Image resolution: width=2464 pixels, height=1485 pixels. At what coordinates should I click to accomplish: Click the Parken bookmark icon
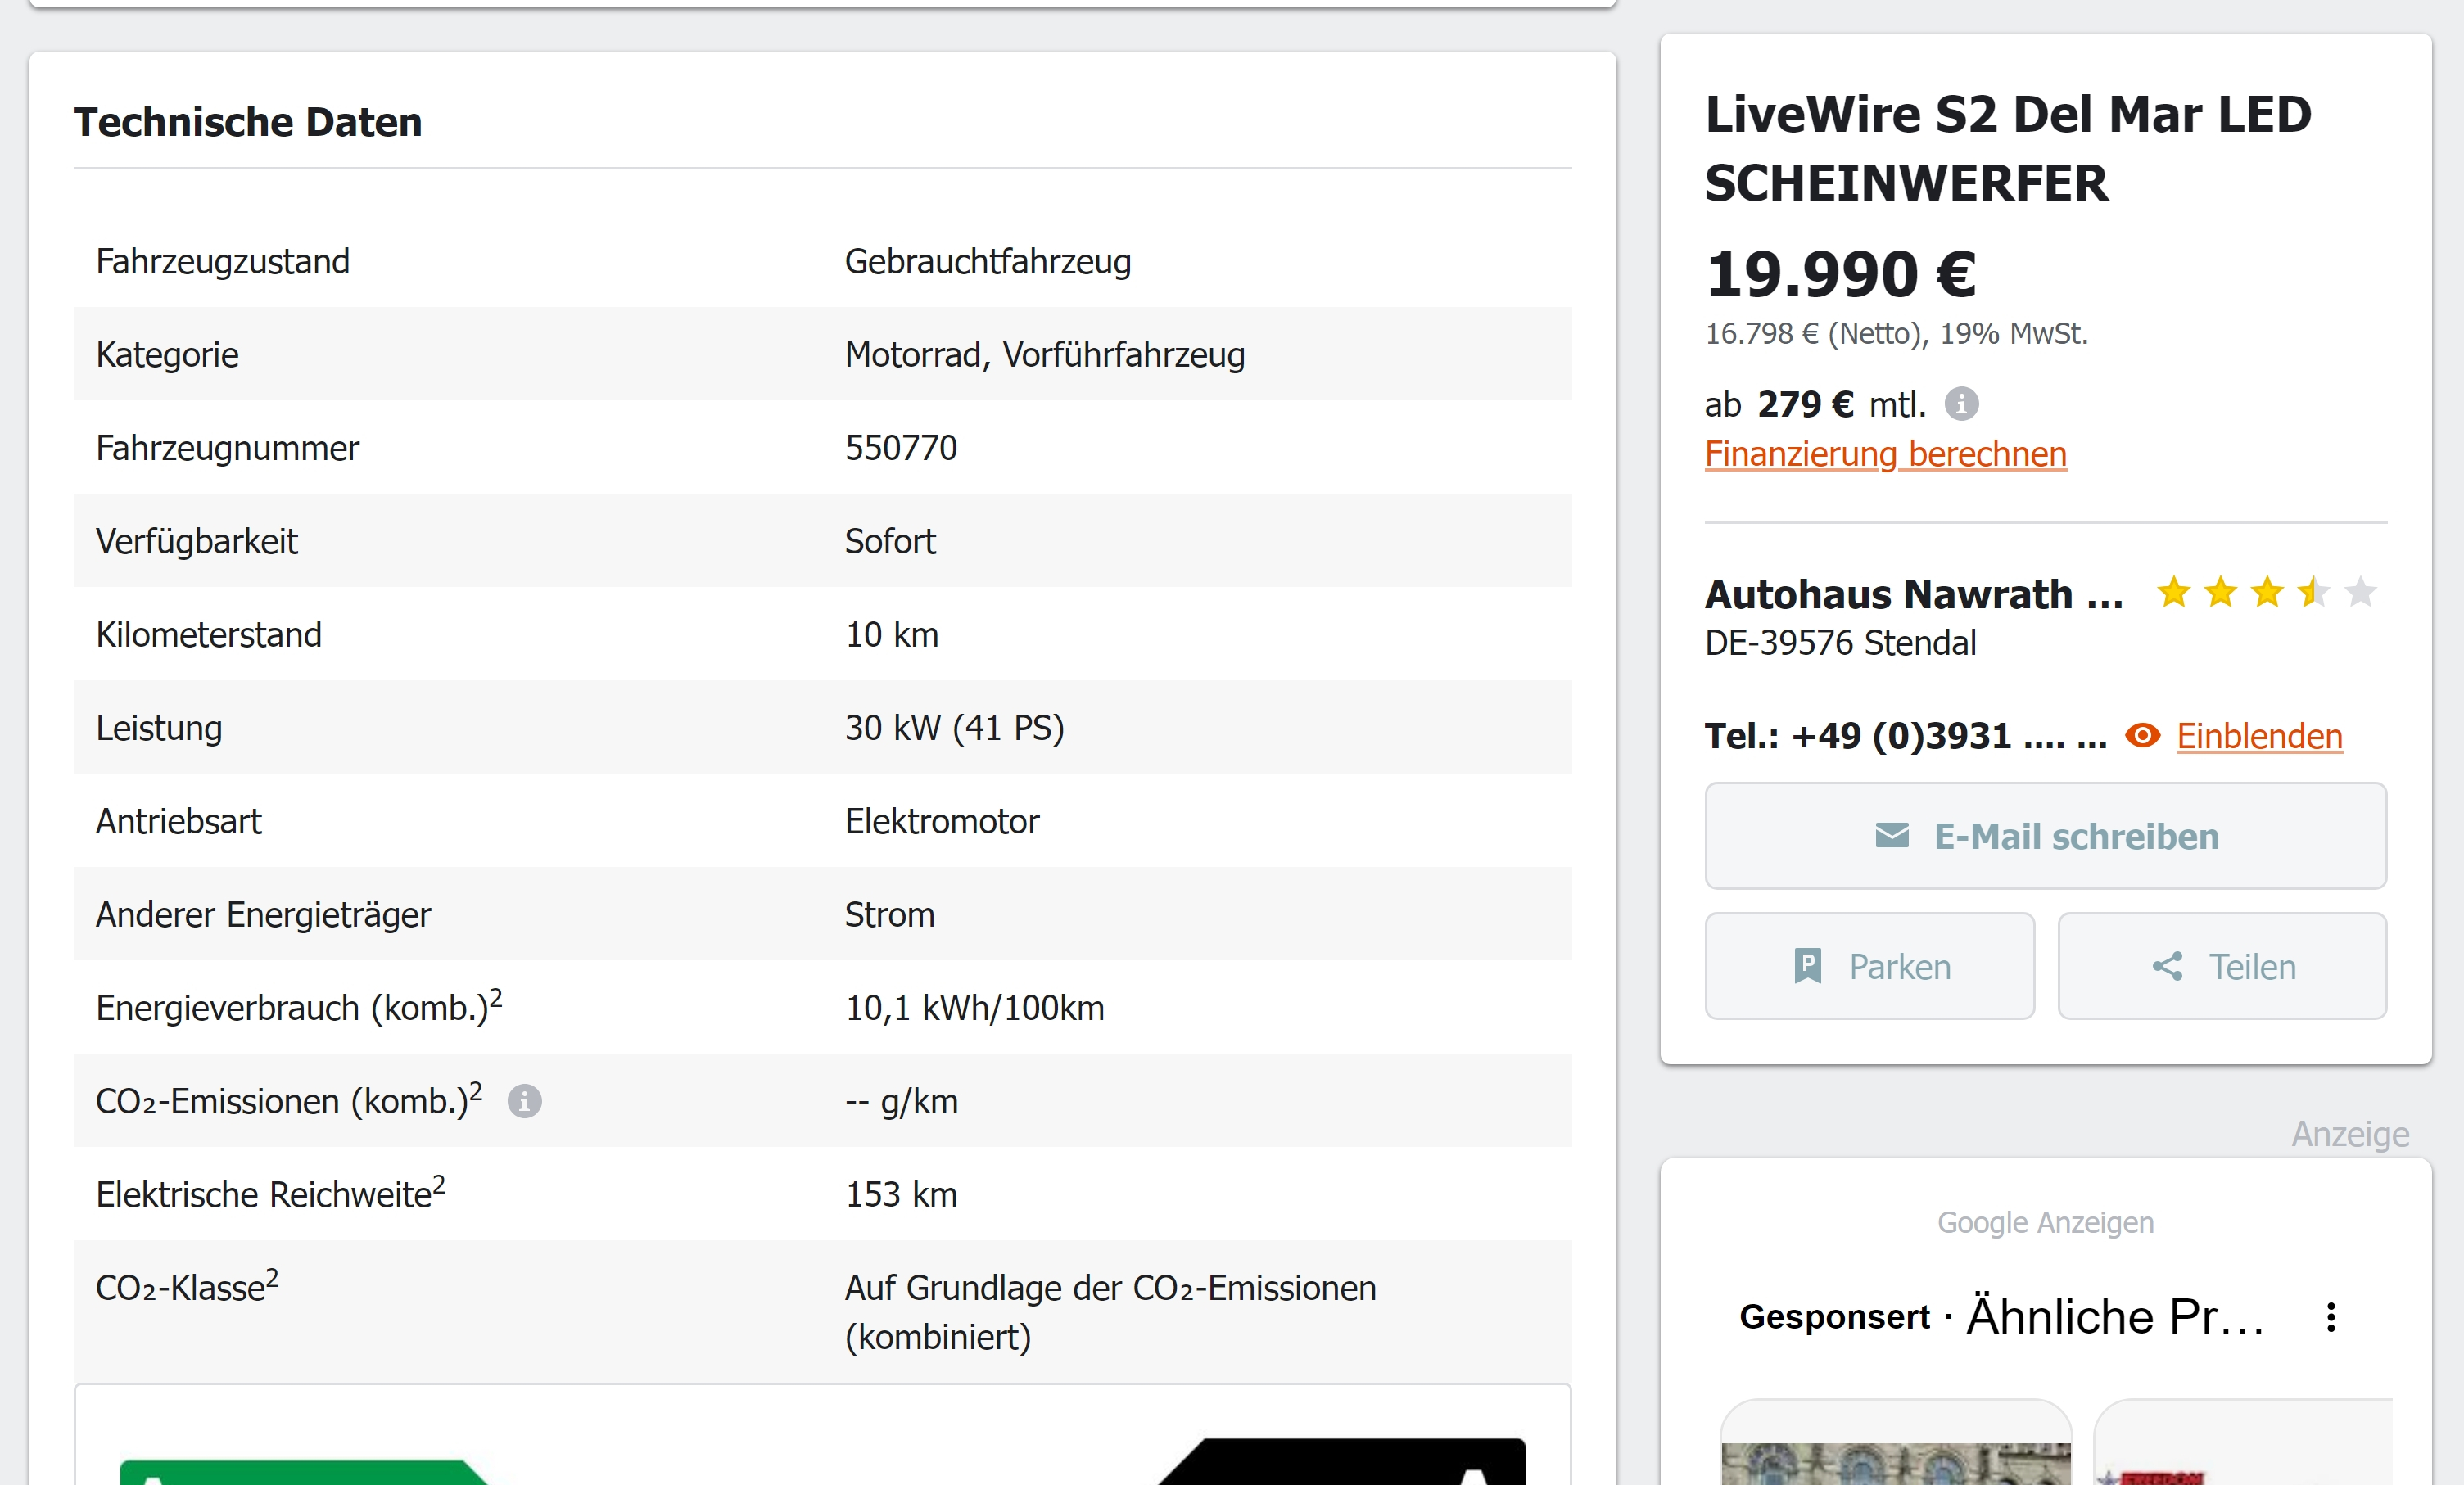coord(1807,966)
